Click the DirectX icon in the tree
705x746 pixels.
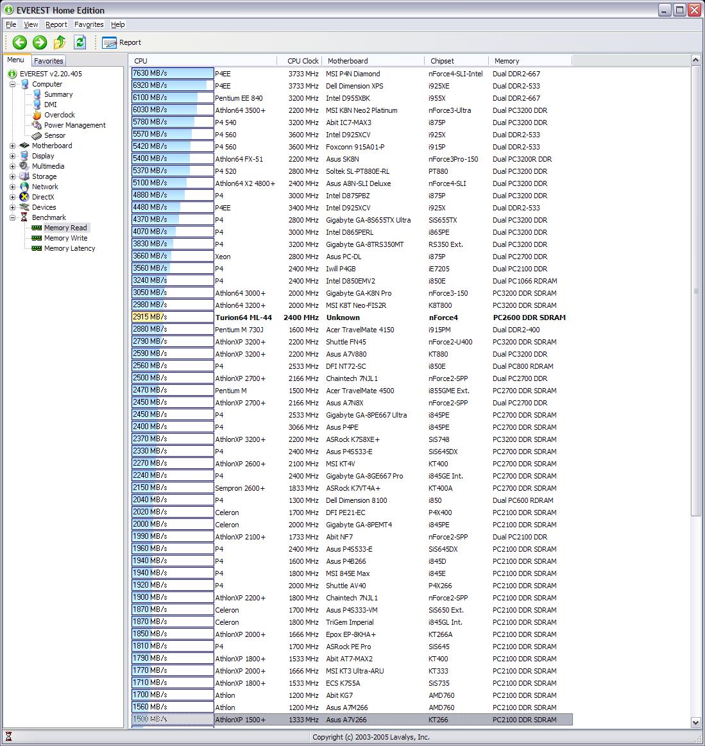[x=24, y=197]
